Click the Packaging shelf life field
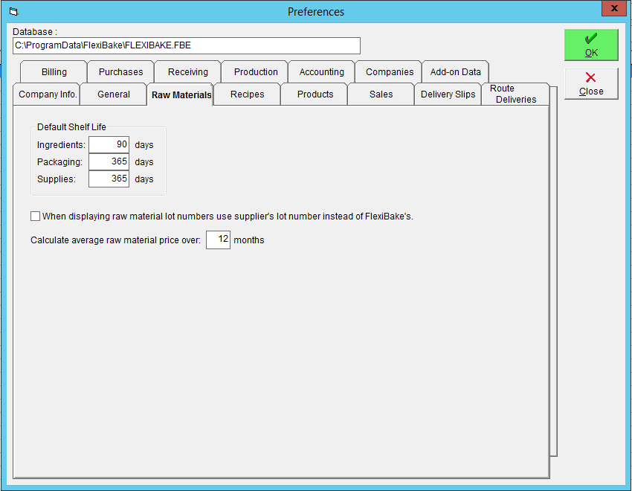632x491 pixels. (109, 161)
